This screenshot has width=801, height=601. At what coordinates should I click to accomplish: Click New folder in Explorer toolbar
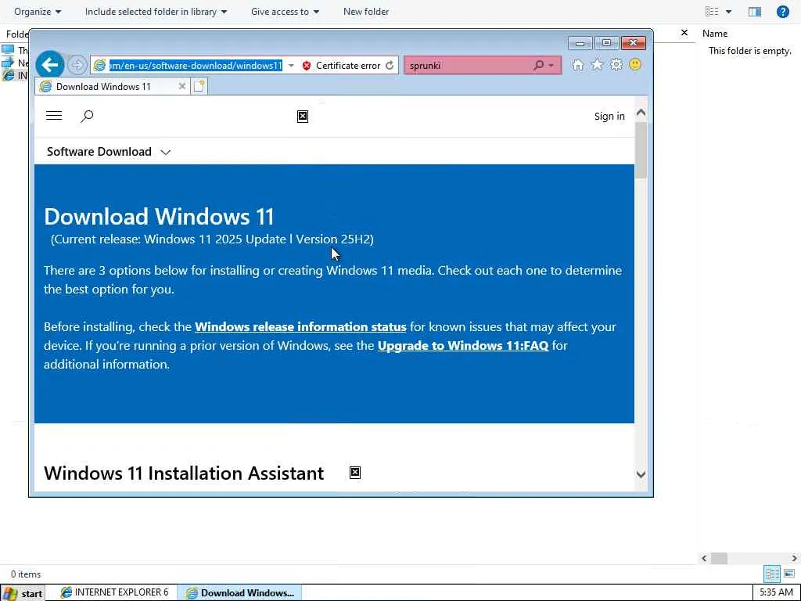366,11
